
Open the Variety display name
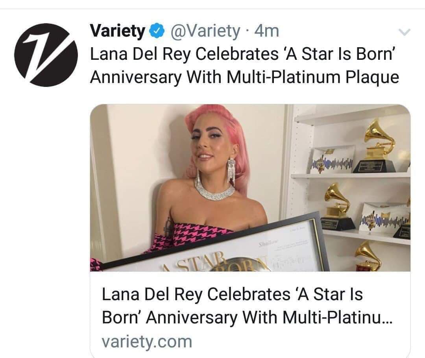click(x=118, y=31)
